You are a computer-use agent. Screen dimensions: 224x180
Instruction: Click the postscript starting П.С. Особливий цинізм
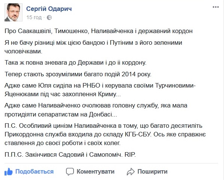coord(105,135)
